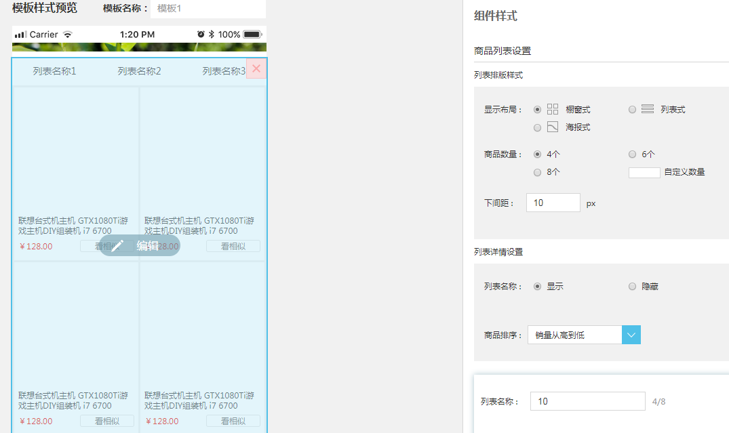Open the 列表名称3 tab
Image resolution: width=729 pixels, height=433 pixels.
coord(223,71)
